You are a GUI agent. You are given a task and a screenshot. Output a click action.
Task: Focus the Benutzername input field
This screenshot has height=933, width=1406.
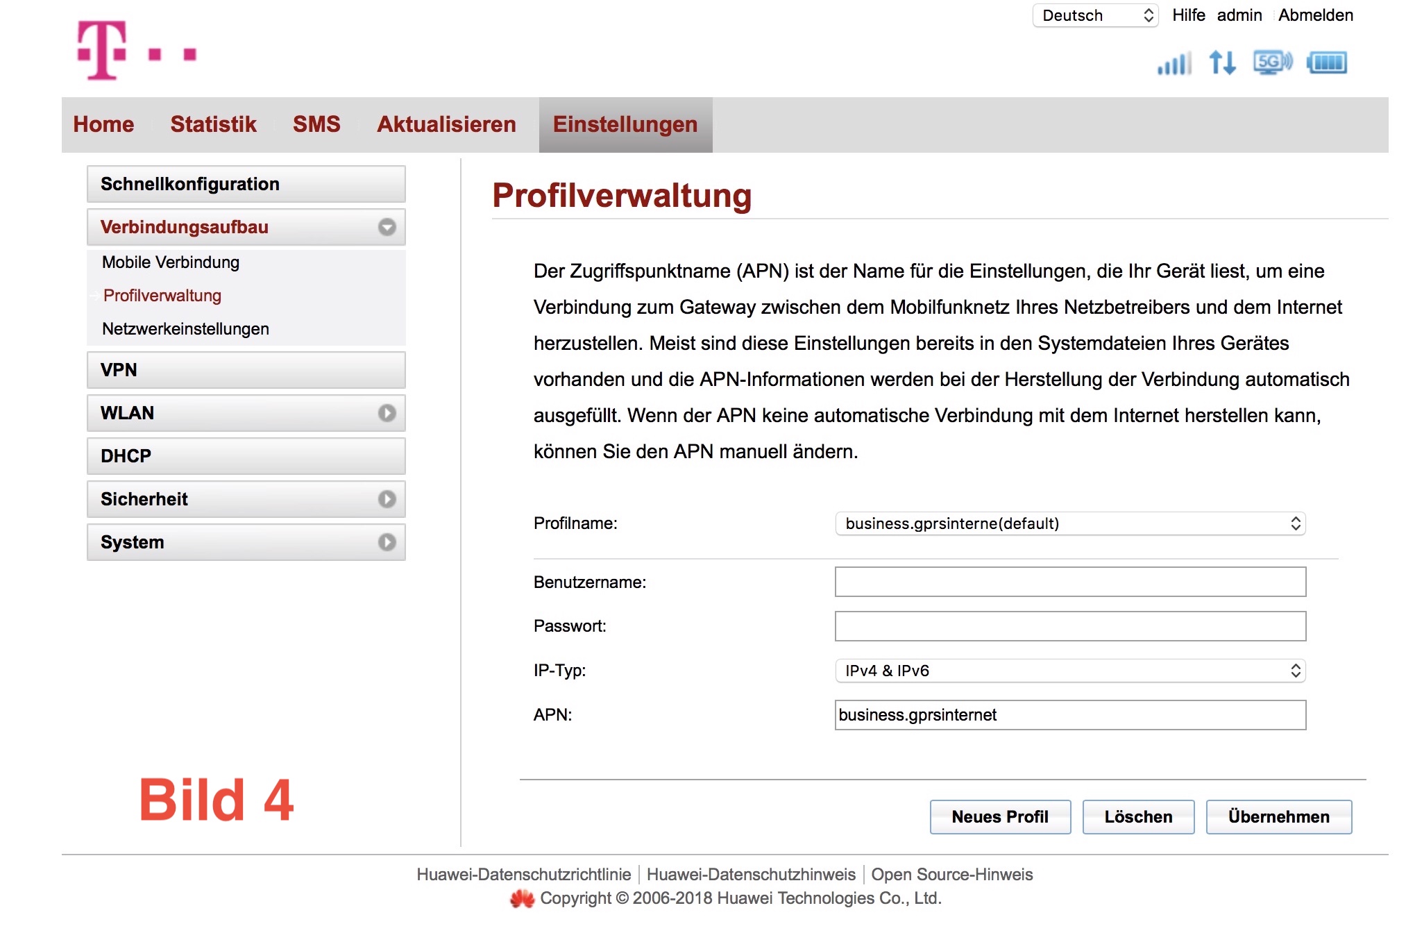pos(1070,582)
